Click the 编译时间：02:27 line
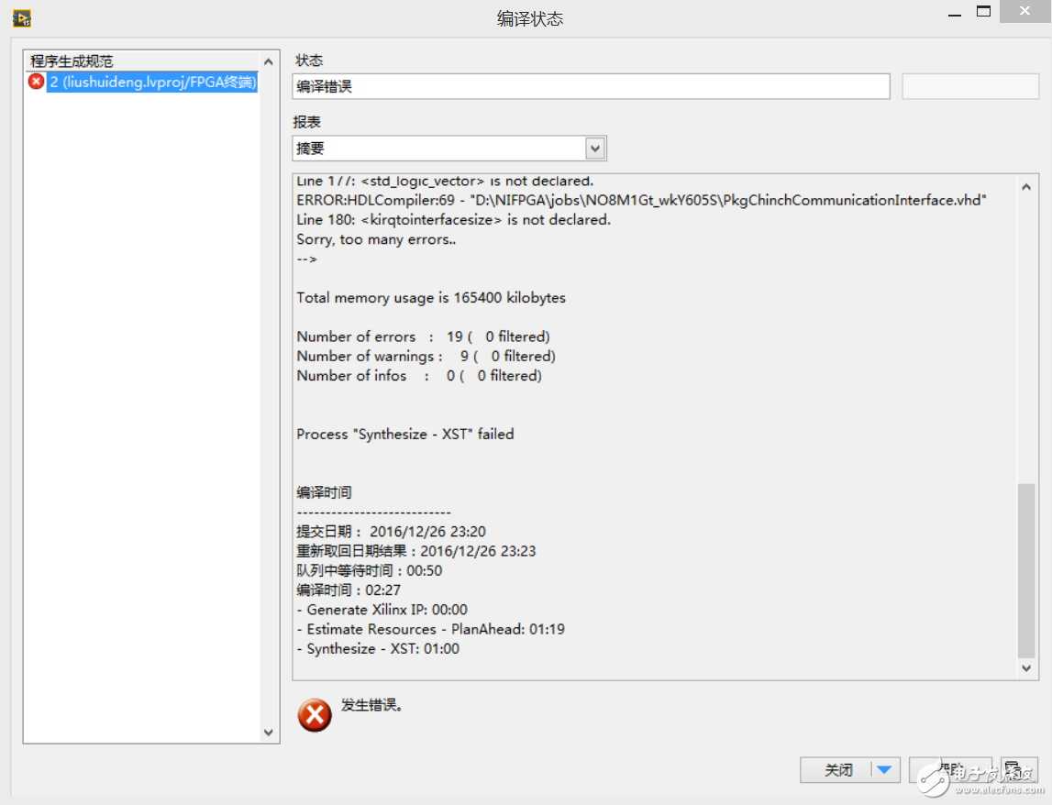 click(x=349, y=590)
